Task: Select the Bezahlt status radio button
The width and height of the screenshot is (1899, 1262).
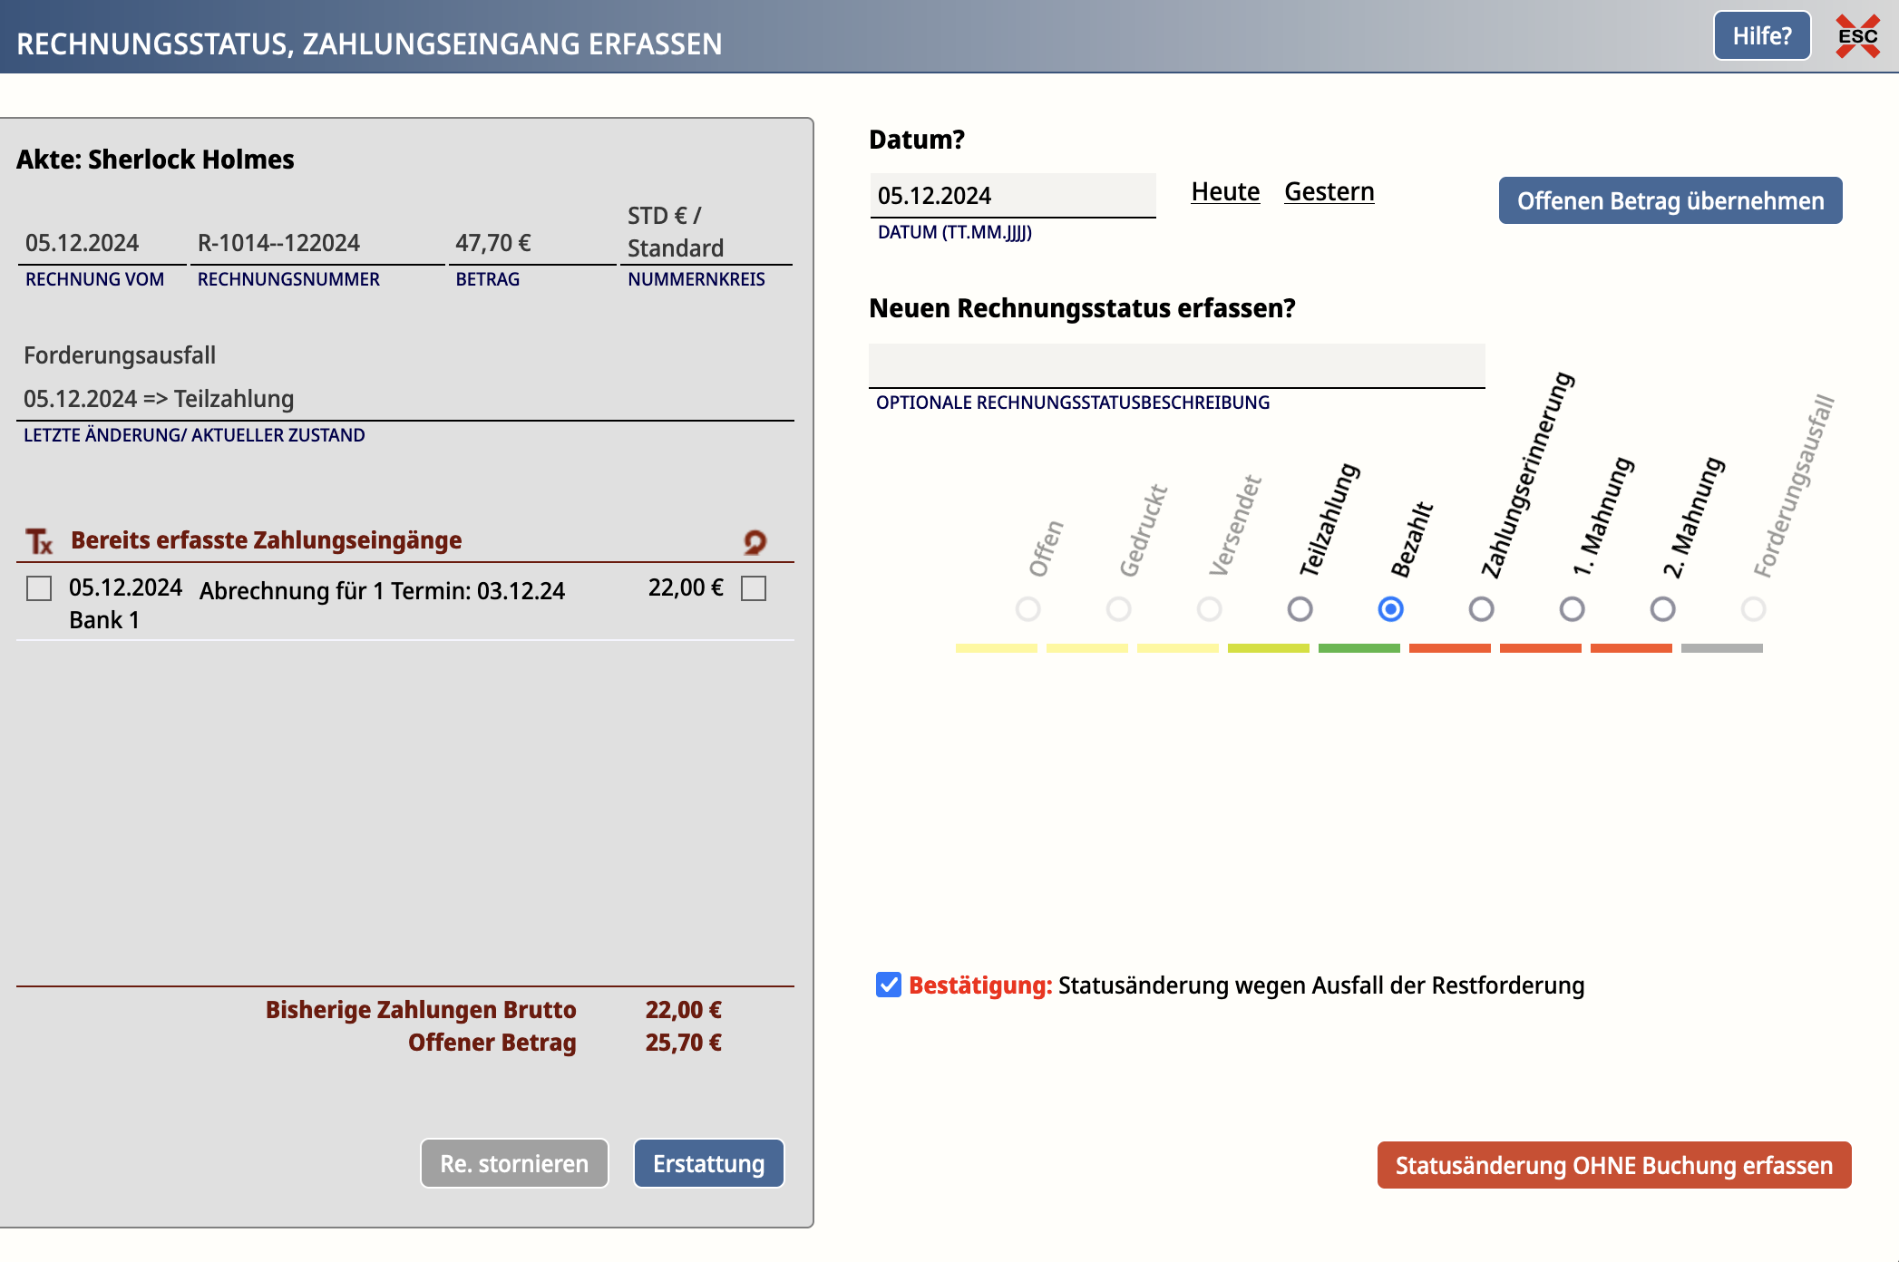Action: 1390,609
